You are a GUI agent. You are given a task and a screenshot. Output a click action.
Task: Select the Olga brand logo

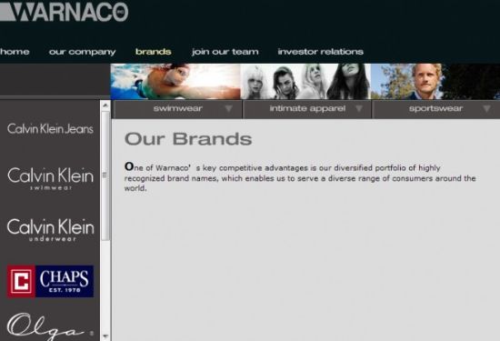[50, 326]
